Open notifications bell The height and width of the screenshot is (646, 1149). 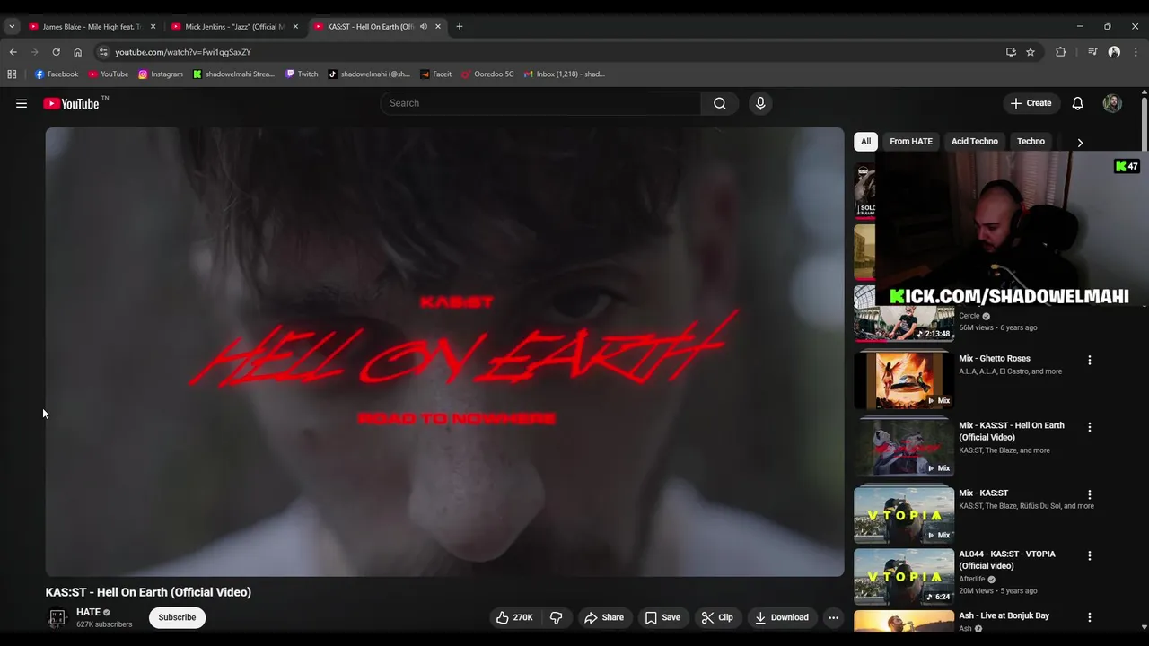(x=1077, y=103)
